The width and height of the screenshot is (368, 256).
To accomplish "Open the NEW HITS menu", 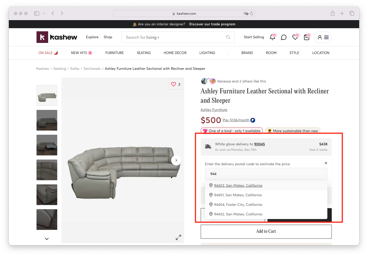I will pyautogui.click(x=82, y=53).
